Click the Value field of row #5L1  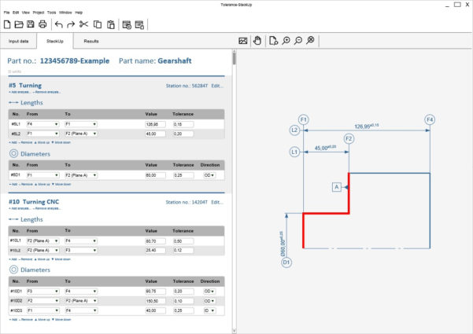point(156,124)
